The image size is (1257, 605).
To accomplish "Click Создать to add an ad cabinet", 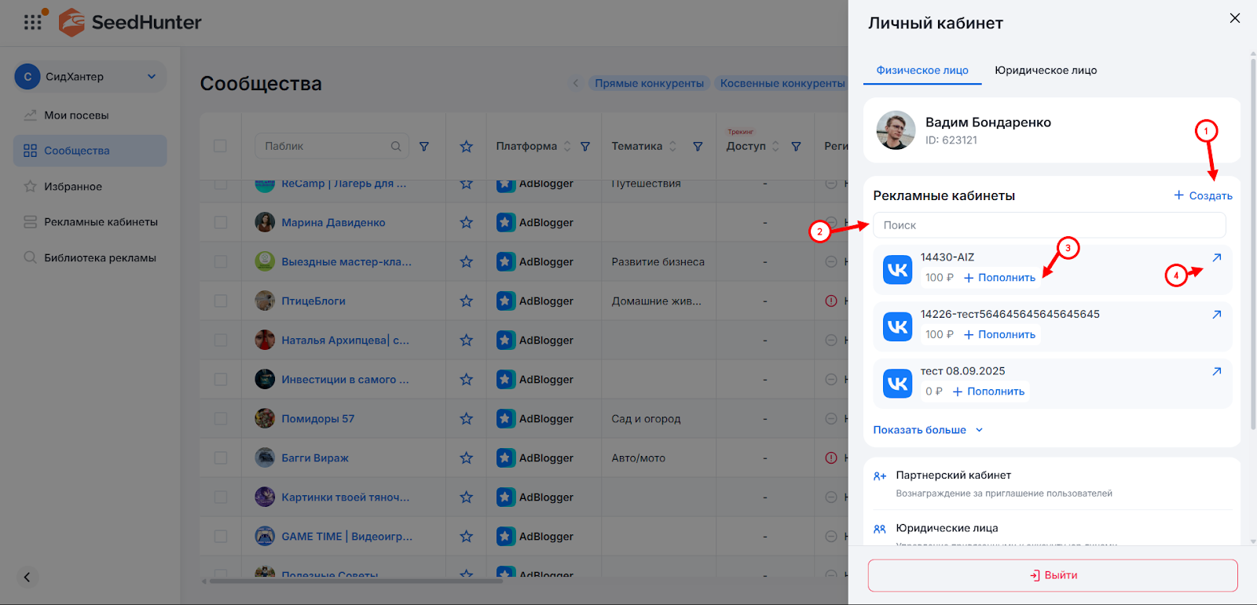I will pyautogui.click(x=1203, y=195).
